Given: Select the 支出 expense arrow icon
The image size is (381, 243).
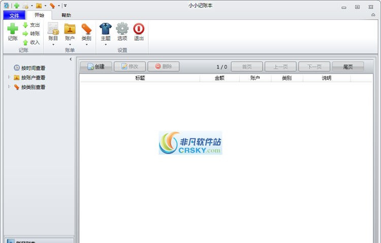Looking at the screenshot, I should click(x=25, y=25).
